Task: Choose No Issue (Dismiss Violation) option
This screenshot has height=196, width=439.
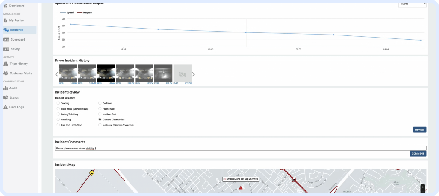Action: [x=100, y=125]
